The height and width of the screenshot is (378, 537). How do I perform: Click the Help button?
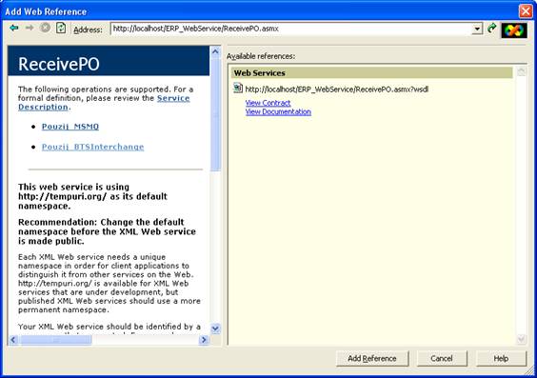[501, 359]
